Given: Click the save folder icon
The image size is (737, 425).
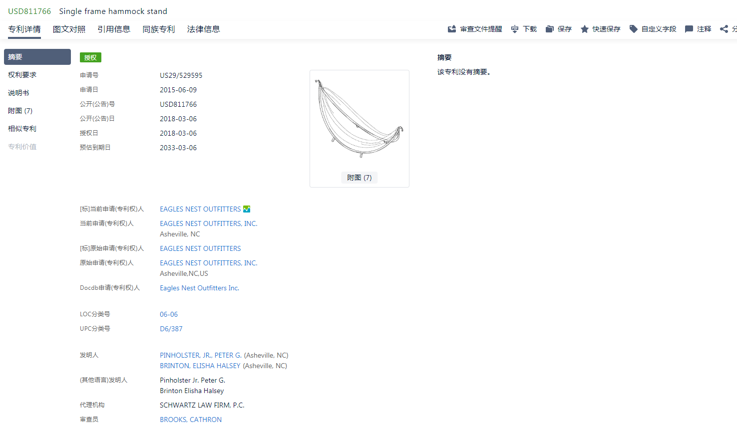Looking at the screenshot, I should [x=550, y=29].
